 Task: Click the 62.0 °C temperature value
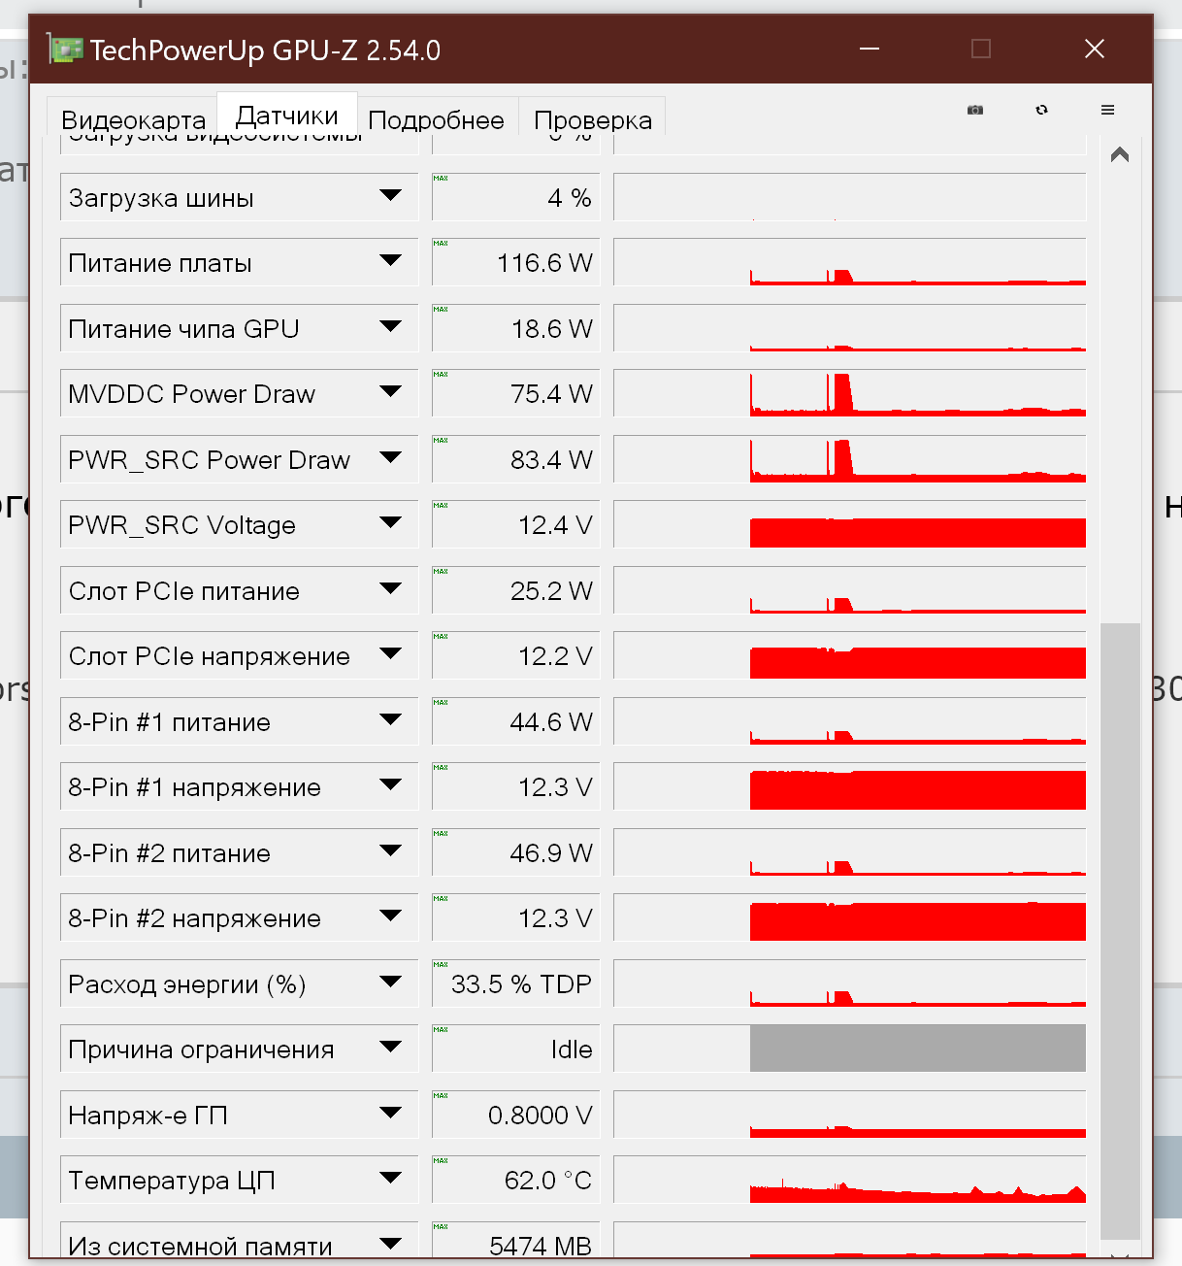(x=516, y=1180)
